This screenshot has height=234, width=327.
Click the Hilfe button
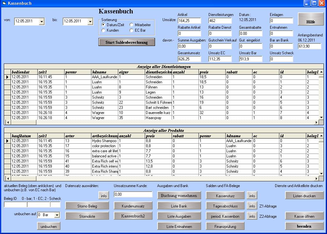pyautogui.click(x=310, y=19)
